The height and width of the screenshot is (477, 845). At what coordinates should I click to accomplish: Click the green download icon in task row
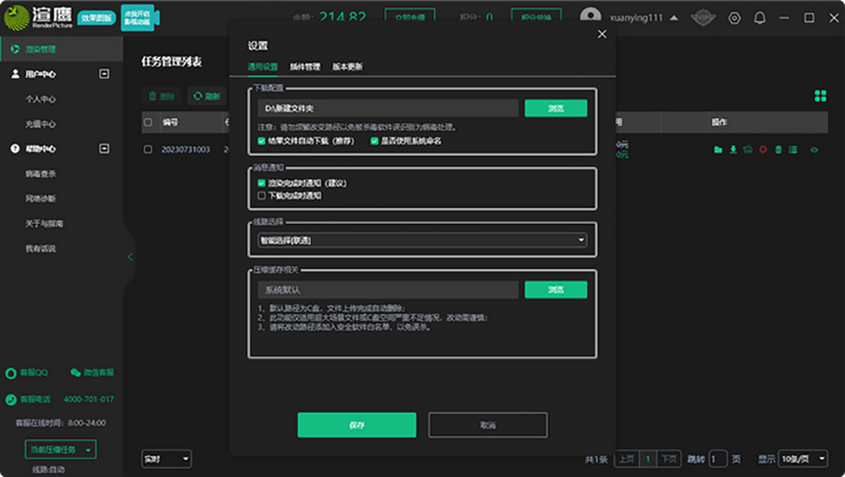(733, 150)
